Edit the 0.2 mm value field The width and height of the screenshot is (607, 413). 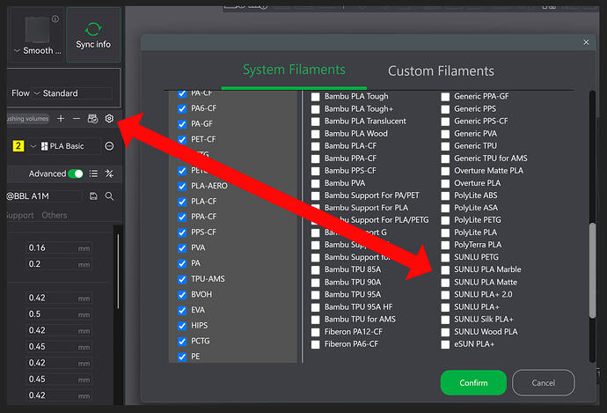click(59, 264)
